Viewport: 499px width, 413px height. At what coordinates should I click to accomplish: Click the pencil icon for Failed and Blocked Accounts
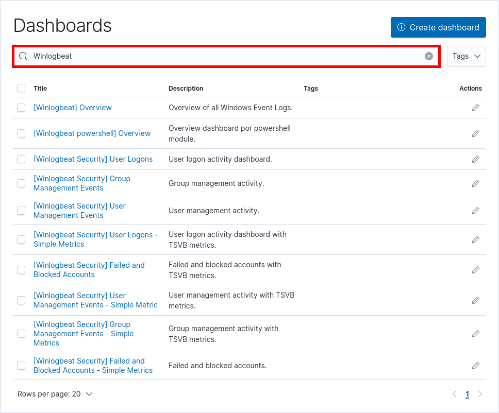click(475, 269)
